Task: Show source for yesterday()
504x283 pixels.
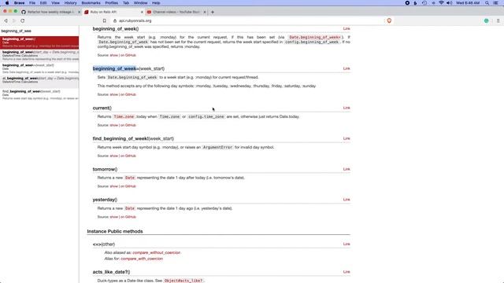Action: (113, 217)
